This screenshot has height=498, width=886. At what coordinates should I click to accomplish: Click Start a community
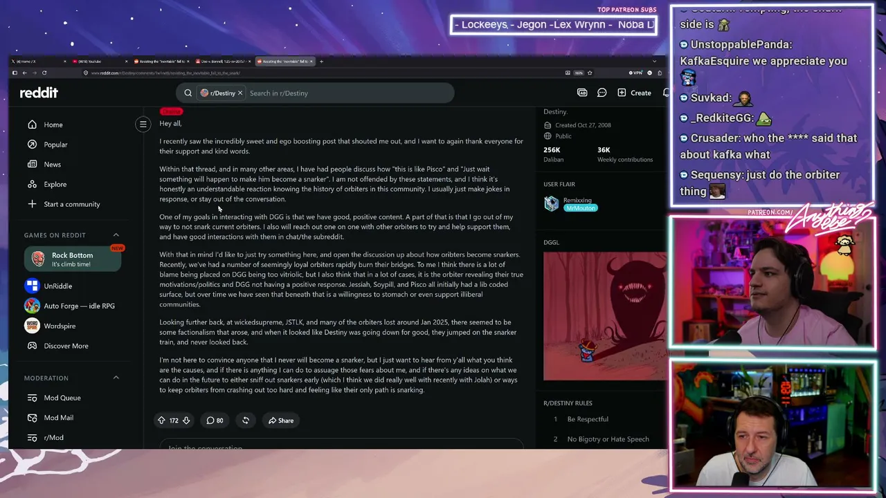64,204
